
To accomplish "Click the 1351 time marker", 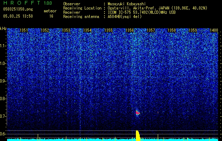I will click(24, 30).
